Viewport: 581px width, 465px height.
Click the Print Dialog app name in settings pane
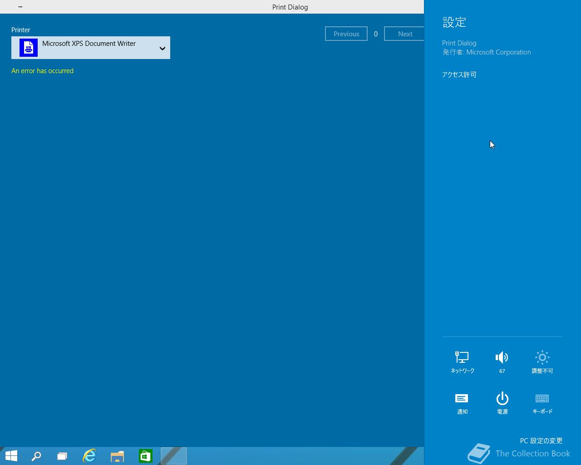point(459,43)
